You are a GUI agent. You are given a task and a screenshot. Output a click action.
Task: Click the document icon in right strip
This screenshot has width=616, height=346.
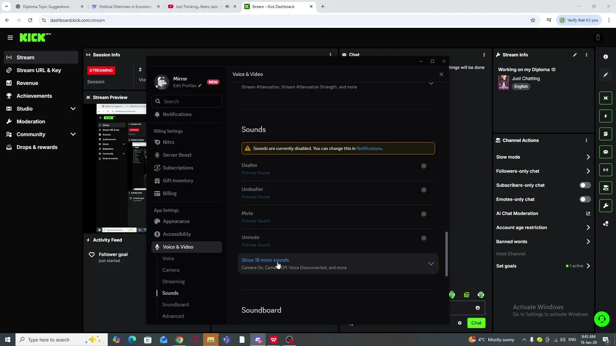pyautogui.click(x=605, y=134)
